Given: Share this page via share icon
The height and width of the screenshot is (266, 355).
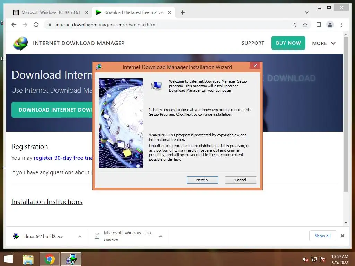Looking at the screenshot, I should (x=294, y=25).
